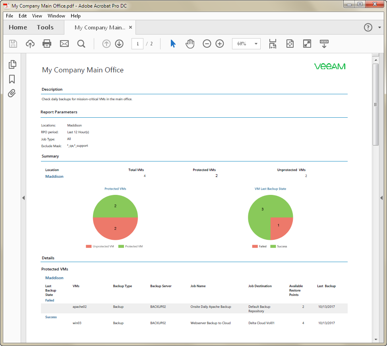Image resolution: width=387 pixels, height=346 pixels.
Task: Open the Find text magnifier
Action: (x=81, y=44)
